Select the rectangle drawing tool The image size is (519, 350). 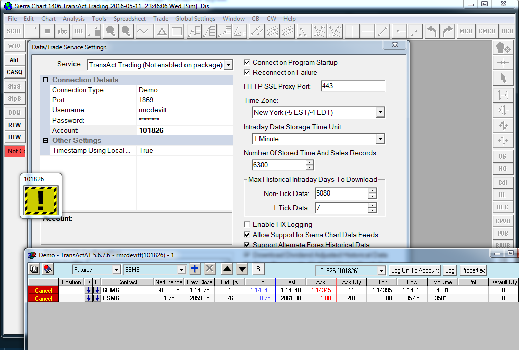click(x=176, y=31)
